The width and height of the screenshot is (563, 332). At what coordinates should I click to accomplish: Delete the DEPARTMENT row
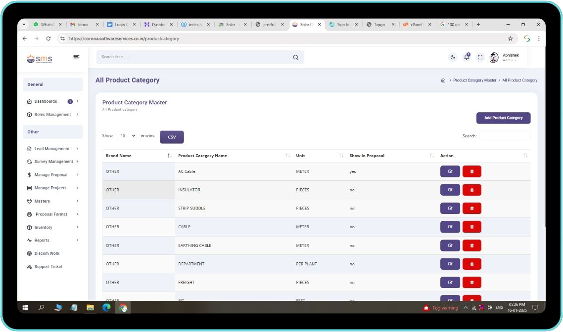(x=472, y=264)
